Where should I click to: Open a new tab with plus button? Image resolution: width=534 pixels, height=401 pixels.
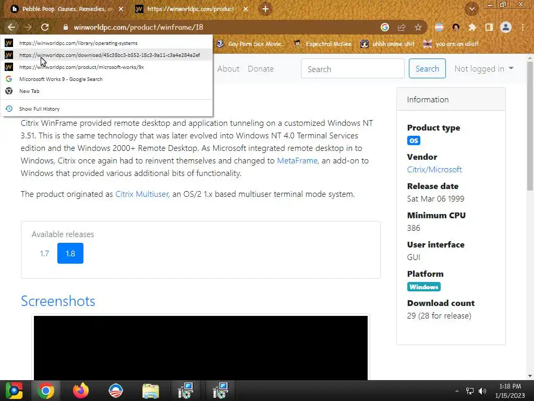click(x=265, y=9)
